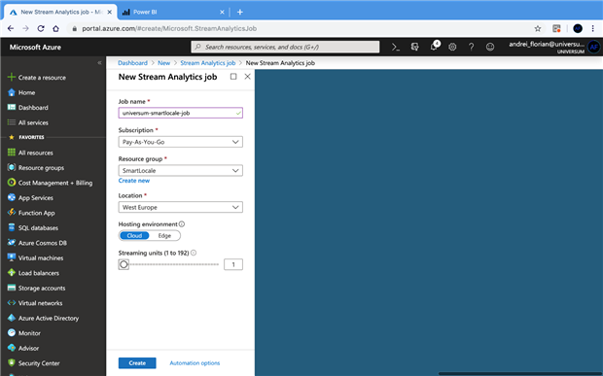Screen dimensions: 603x376
Task: Select Edge hosting environment
Action: tap(164, 236)
